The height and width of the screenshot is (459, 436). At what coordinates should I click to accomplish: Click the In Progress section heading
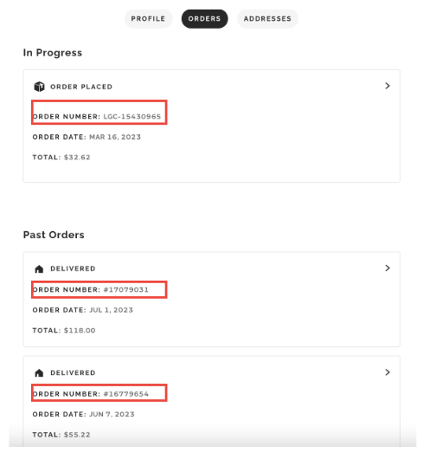coord(53,53)
